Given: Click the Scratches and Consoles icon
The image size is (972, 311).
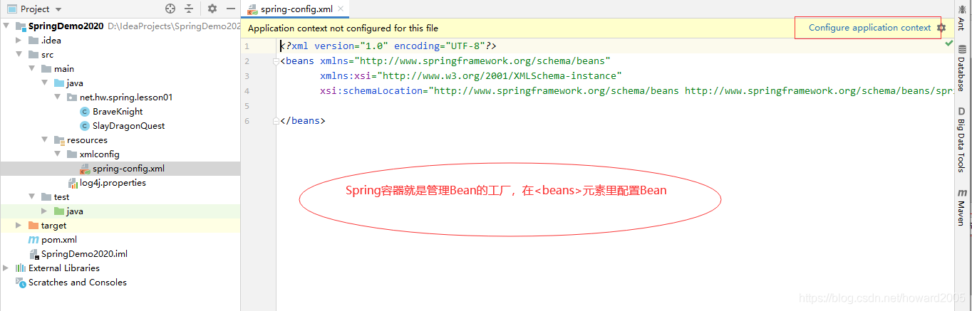Looking at the screenshot, I should 21,283.
